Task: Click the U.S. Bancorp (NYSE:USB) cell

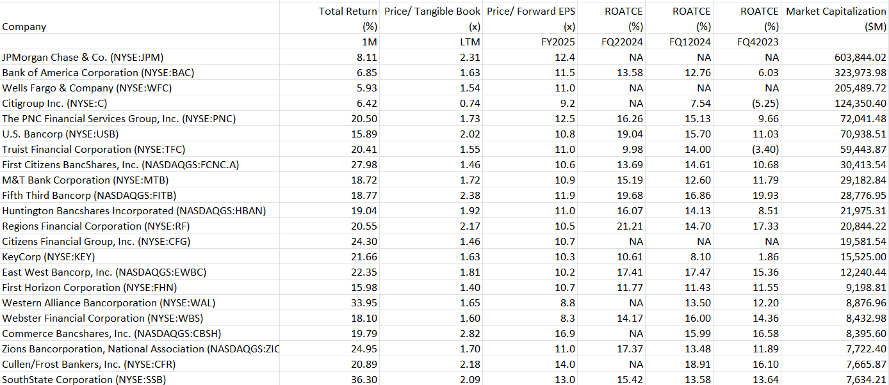Action: click(x=140, y=134)
